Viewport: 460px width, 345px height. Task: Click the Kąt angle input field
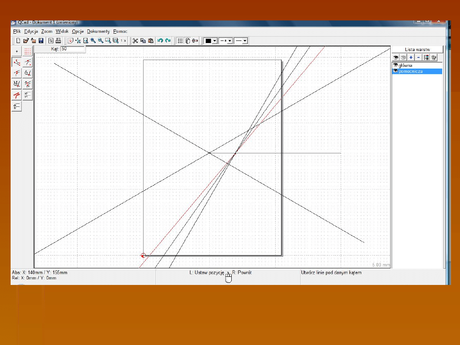(72, 49)
